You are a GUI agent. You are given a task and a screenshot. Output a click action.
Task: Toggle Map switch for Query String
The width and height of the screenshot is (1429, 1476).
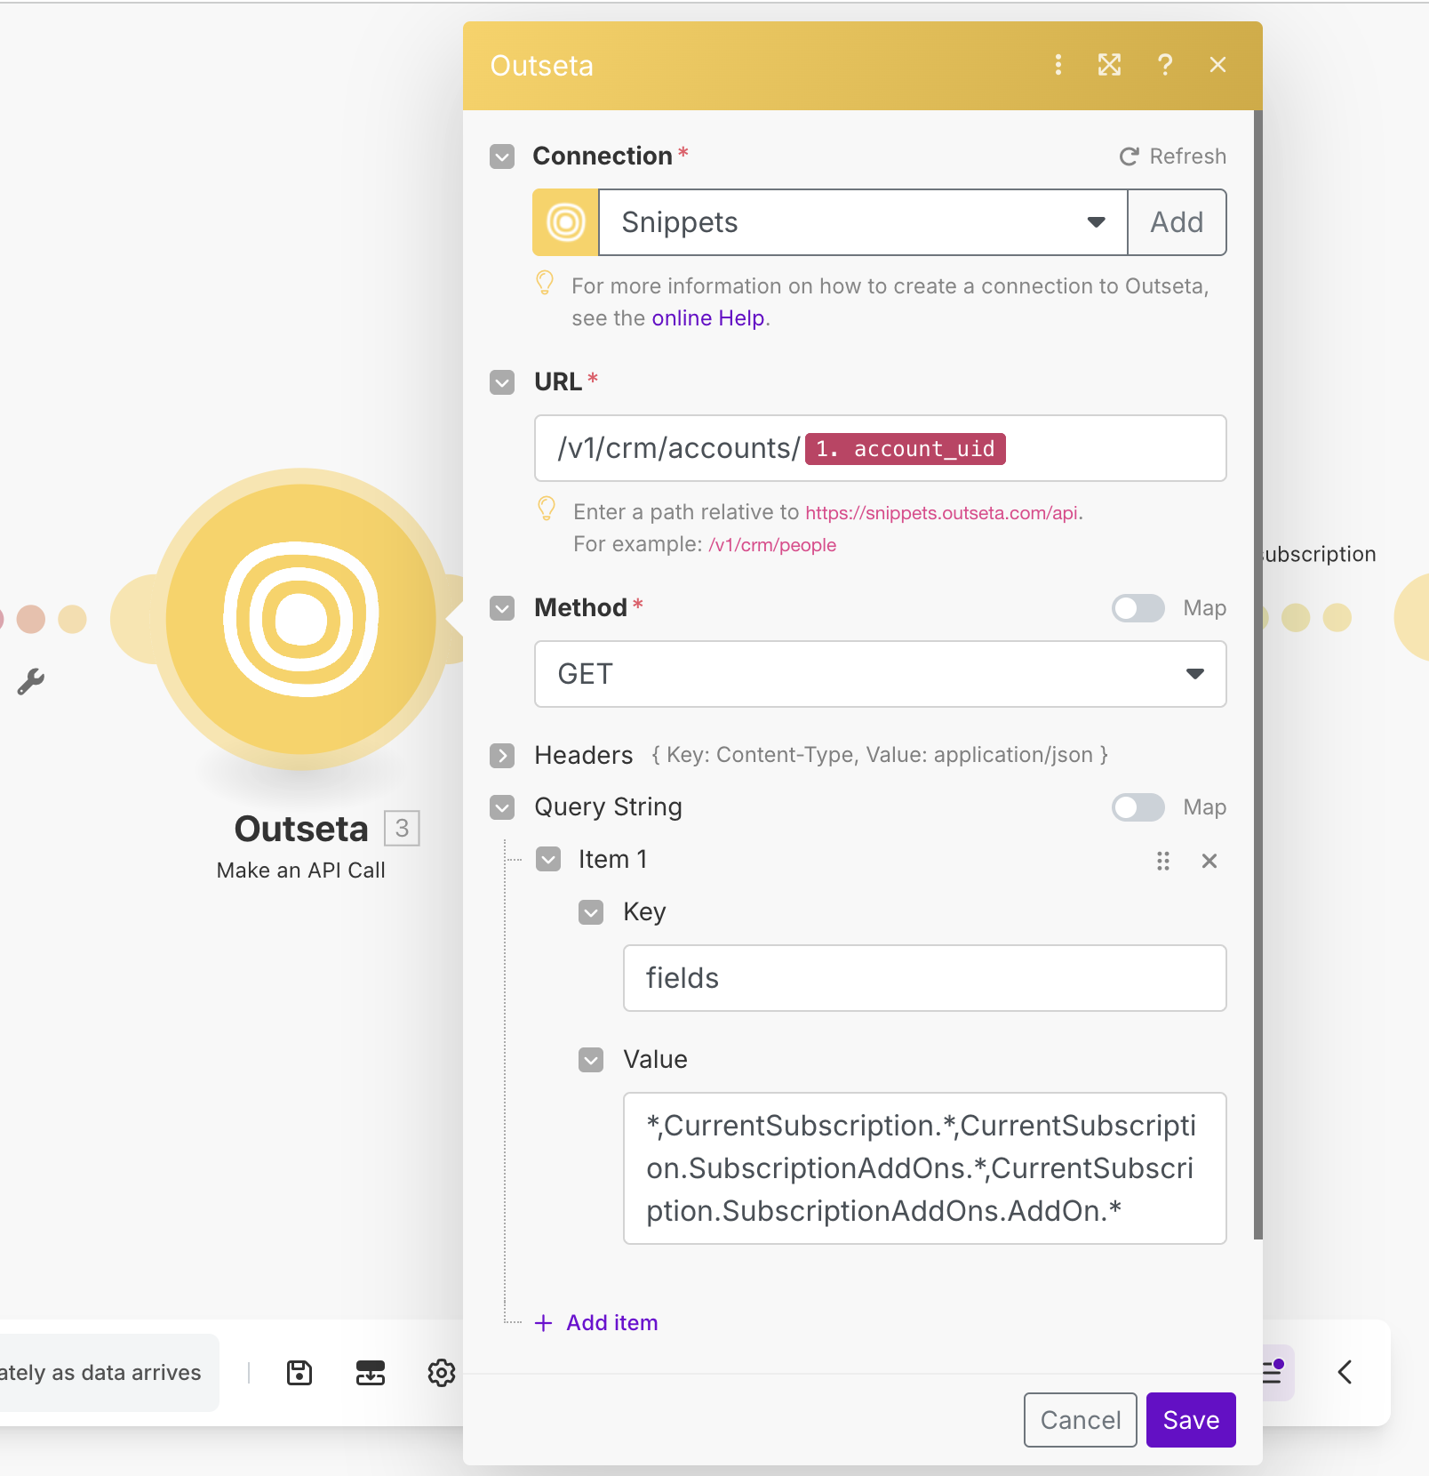pyautogui.click(x=1138, y=807)
